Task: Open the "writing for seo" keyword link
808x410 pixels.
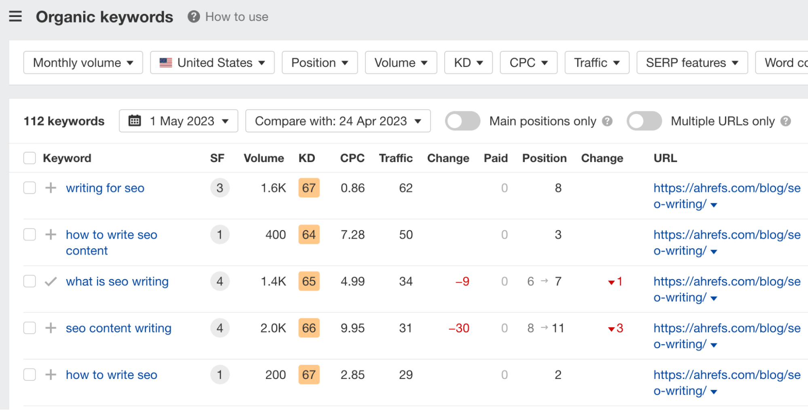Action: 105,188
